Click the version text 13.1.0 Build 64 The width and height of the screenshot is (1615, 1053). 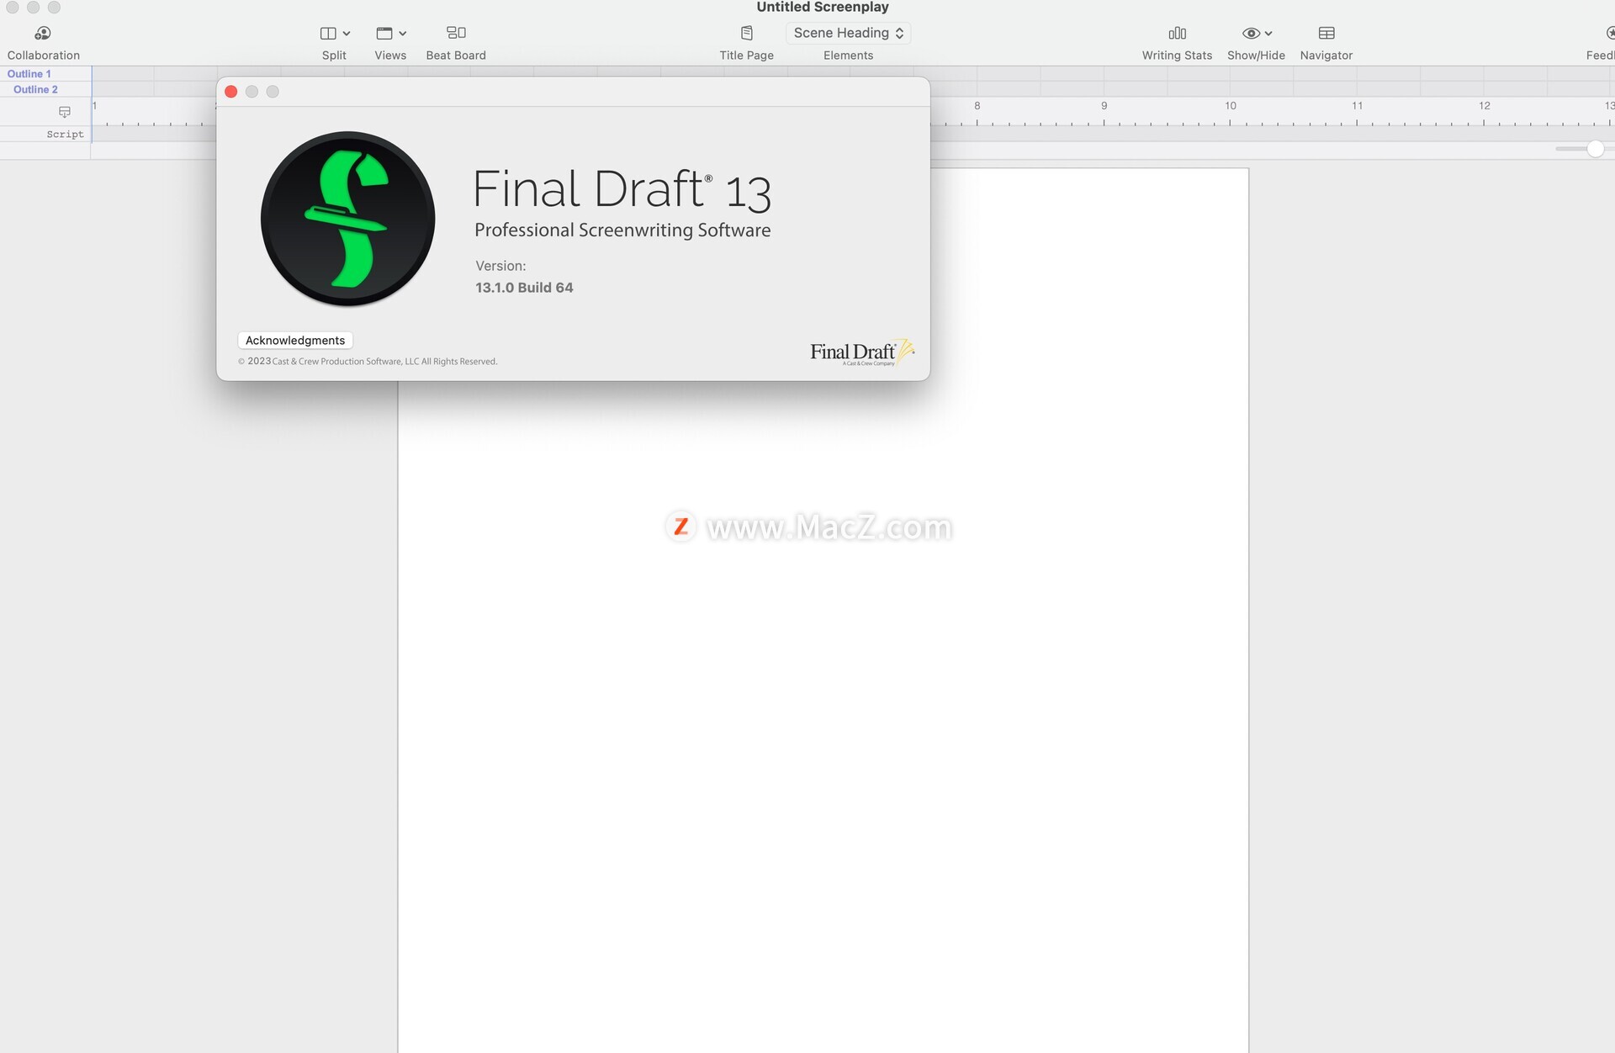(524, 288)
